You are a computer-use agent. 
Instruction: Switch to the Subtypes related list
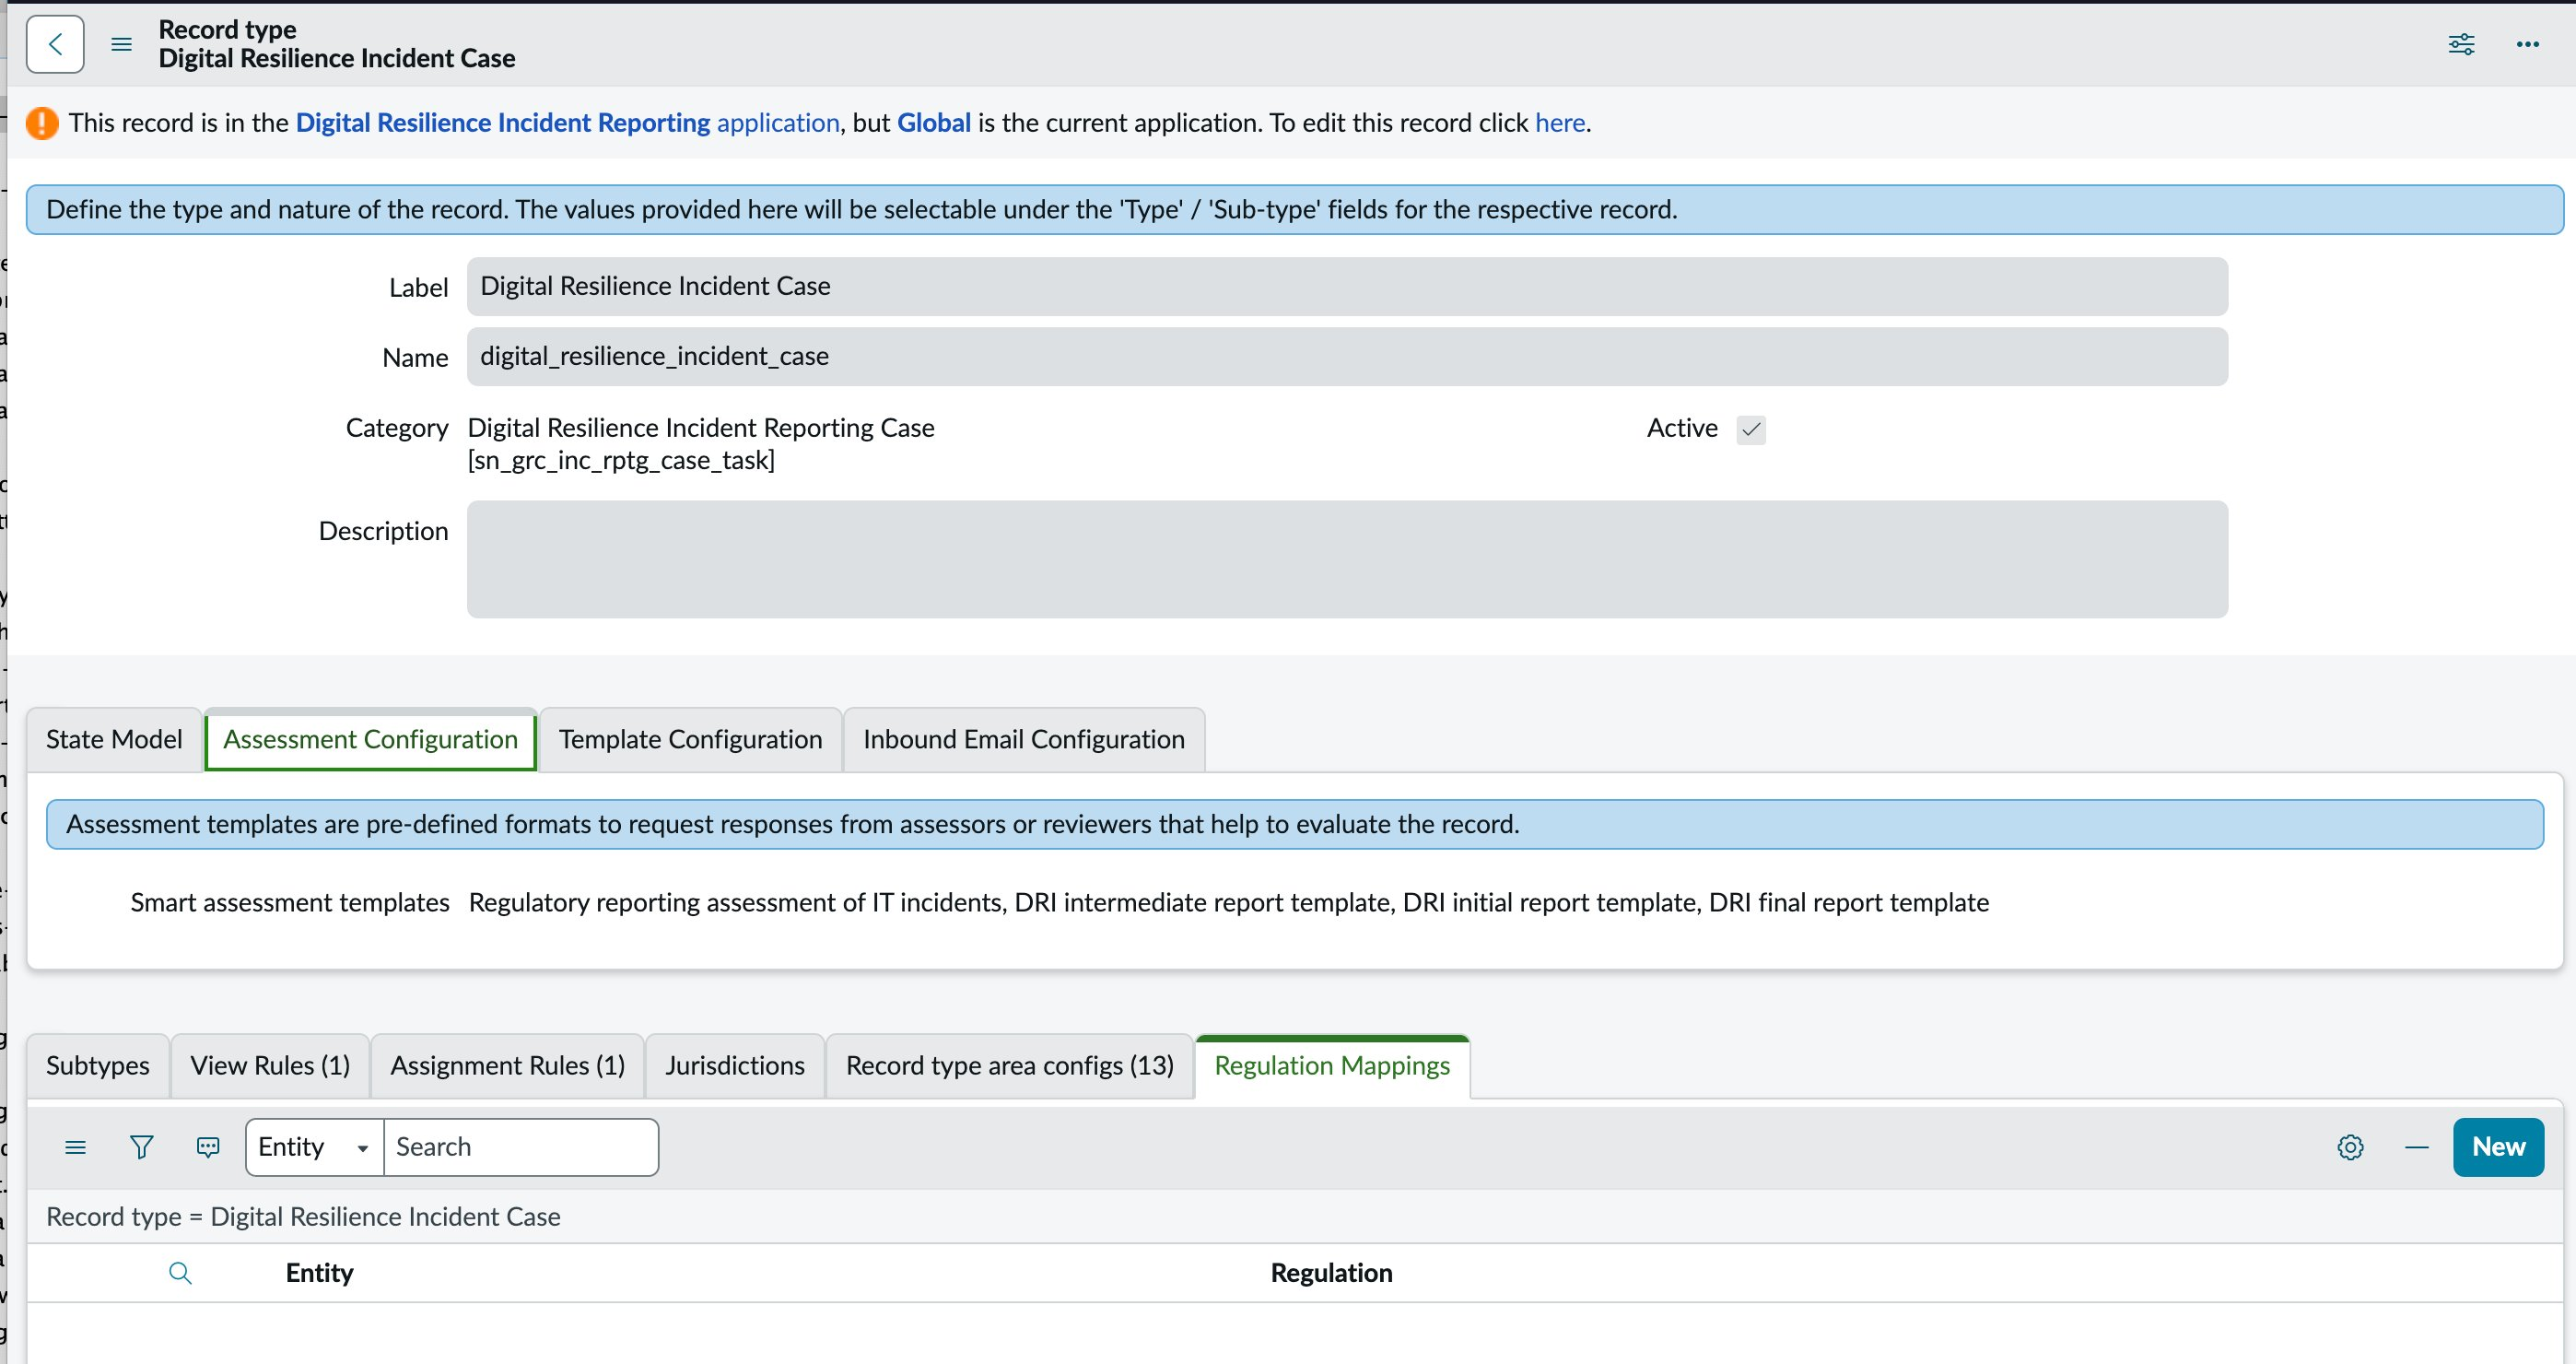click(97, 1065)
